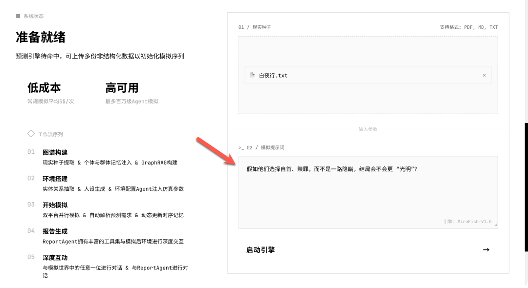Click the page vertical scrollbar
The image size is (528, 288).
click(x=526, y=187)
